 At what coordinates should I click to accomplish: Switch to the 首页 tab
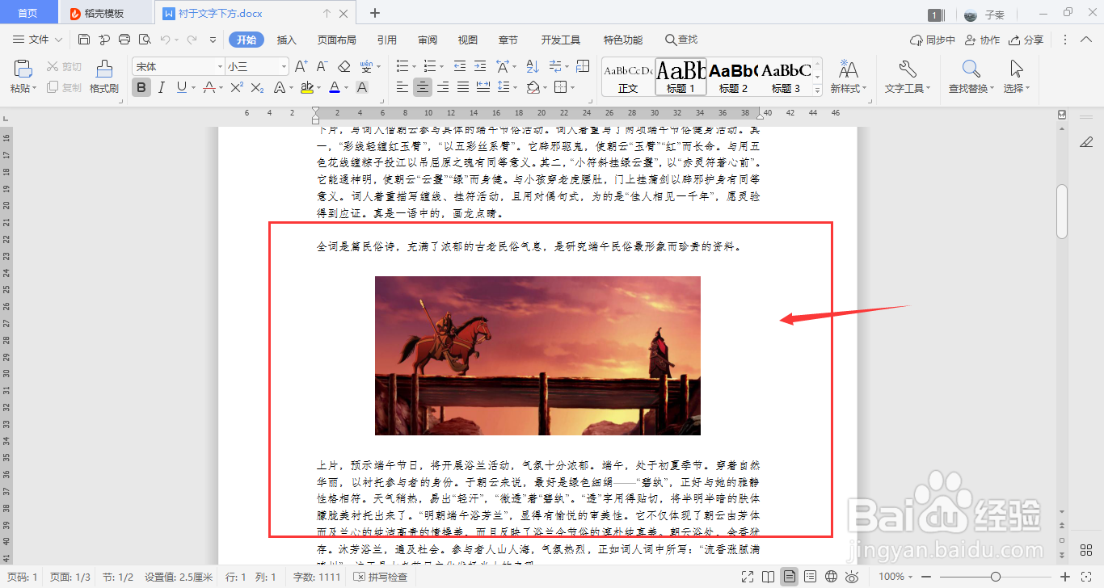[27, 14]
